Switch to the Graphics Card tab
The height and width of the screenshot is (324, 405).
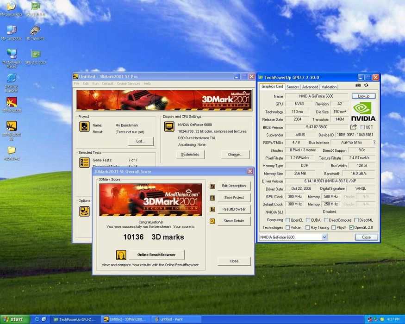(x=272, y=87)
